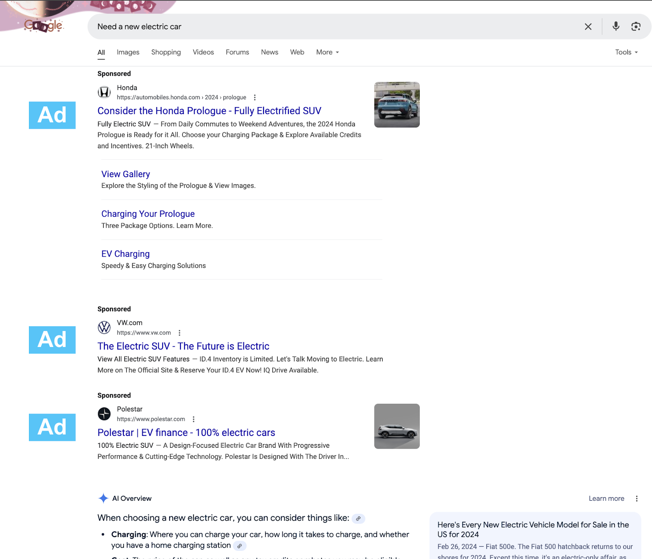Click the grey Polestar car thumbnail

[397, 426]
